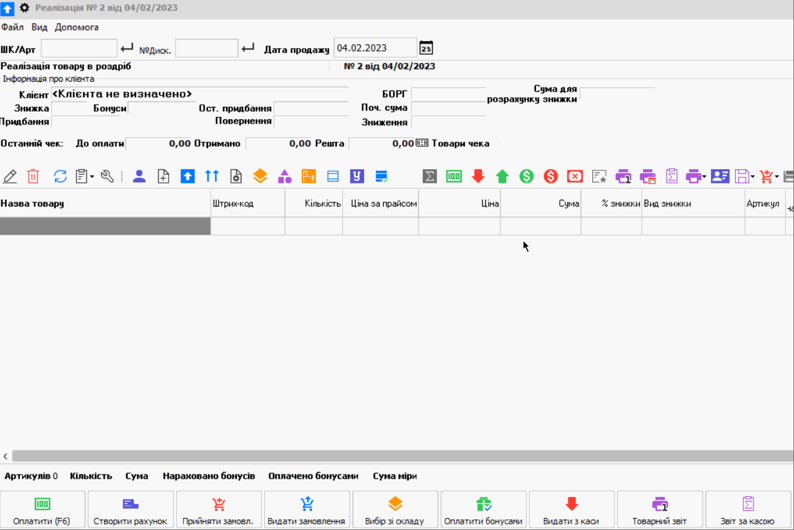Viewport: 794px width, 530px height.
Task: Click the orange layers icon in toolbar
Action: (261, 177)
